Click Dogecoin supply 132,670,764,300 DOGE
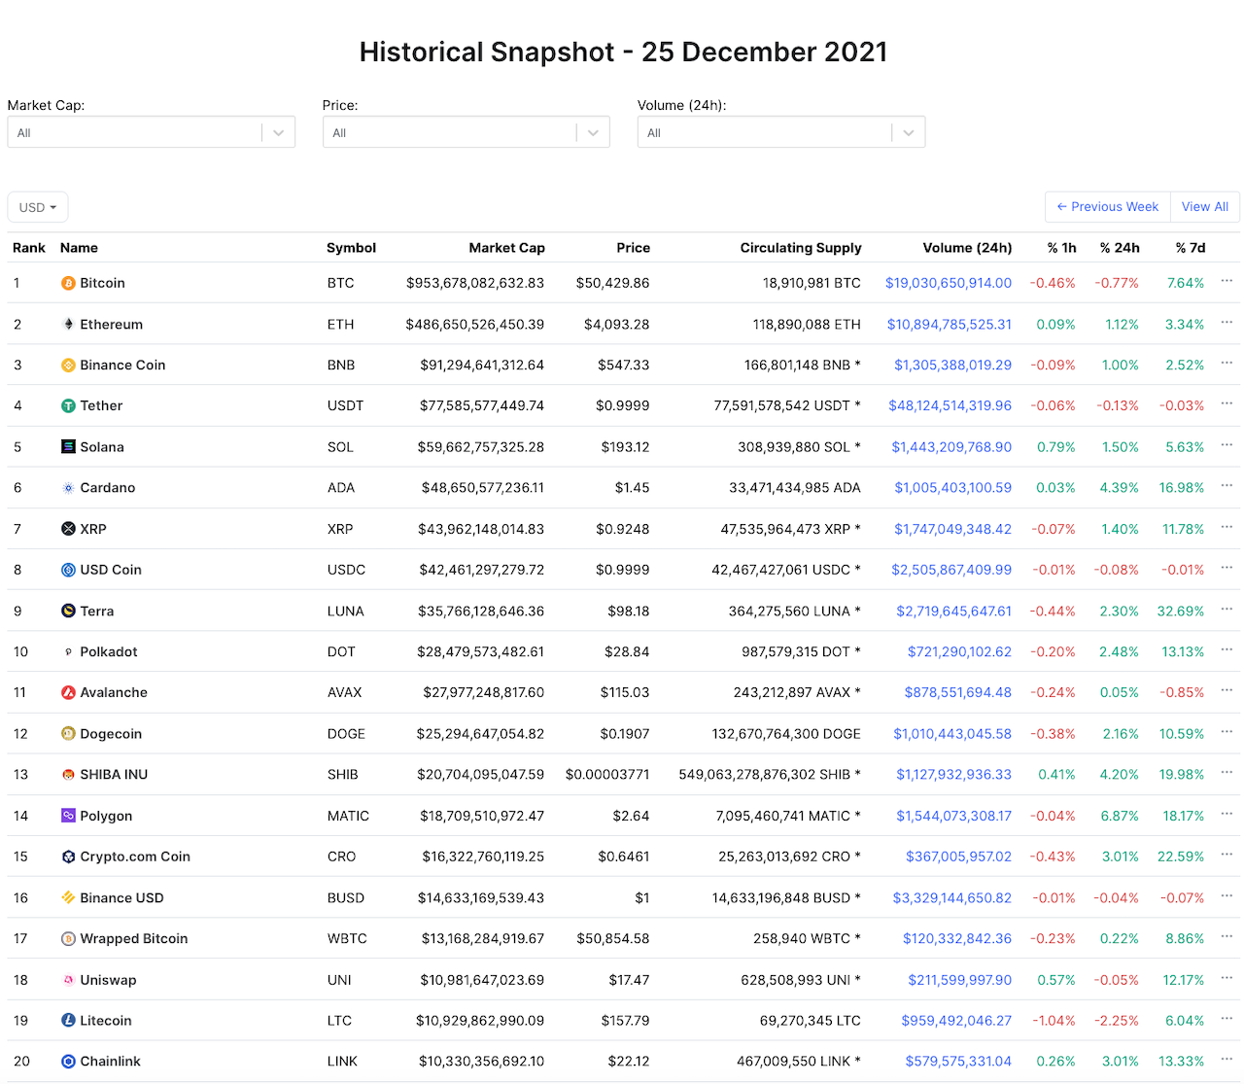1244x1084 pixels. pyautogui.click(x=786, y=734)
